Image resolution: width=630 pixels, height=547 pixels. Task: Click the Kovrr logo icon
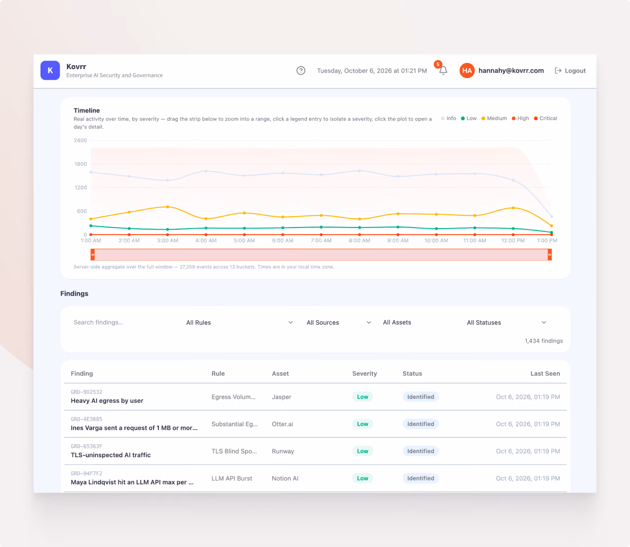(50, 71)
